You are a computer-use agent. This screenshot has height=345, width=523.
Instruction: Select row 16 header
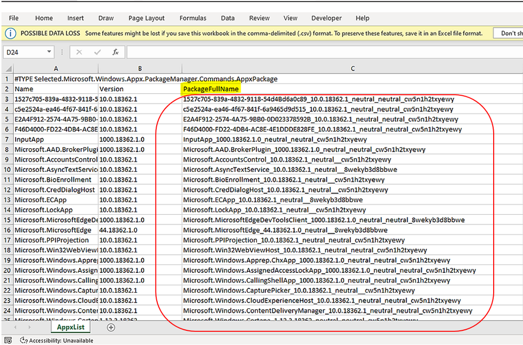point(7,230)
